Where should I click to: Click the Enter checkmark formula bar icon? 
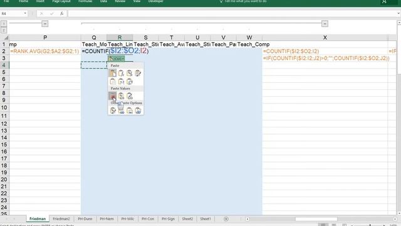tap(51, 14)
